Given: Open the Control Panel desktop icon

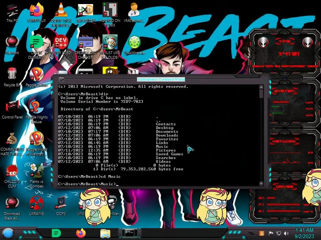Looking at the screenshot, I should coord(12,110).
